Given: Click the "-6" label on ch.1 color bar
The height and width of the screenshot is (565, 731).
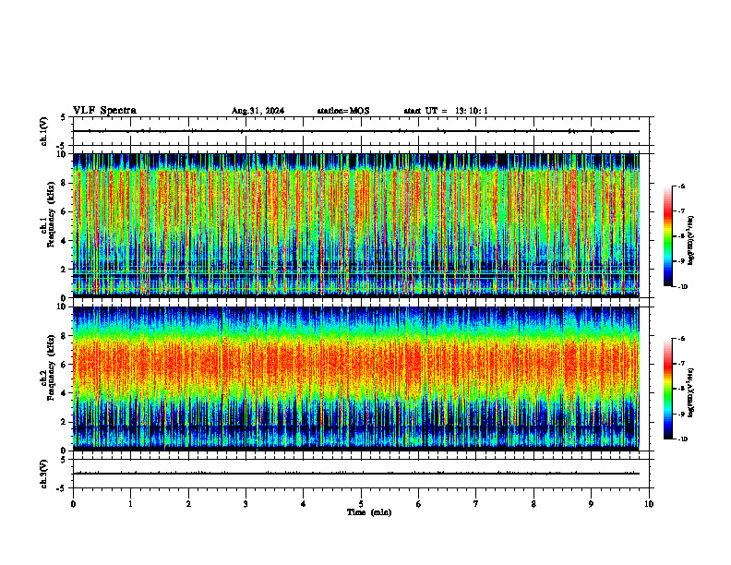Looking at the screenshot, I should [x=681, y=186].
